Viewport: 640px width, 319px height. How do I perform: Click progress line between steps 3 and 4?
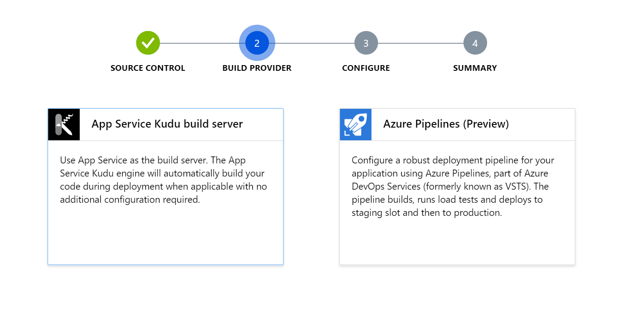[x=421, y=43]
